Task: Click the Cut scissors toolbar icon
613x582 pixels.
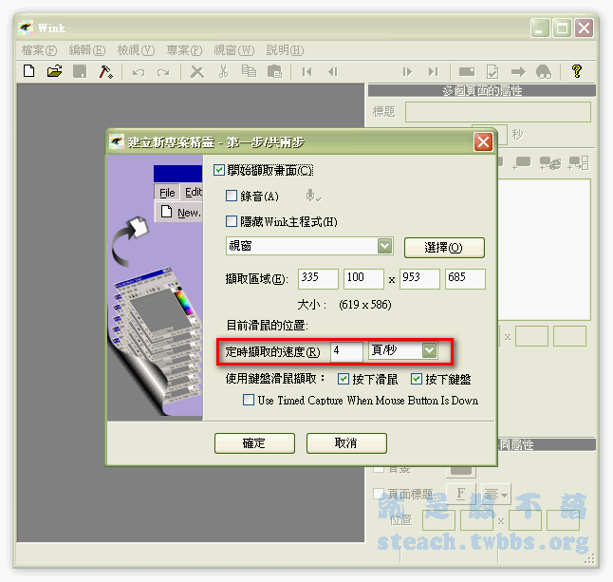Action: point(223,71)
